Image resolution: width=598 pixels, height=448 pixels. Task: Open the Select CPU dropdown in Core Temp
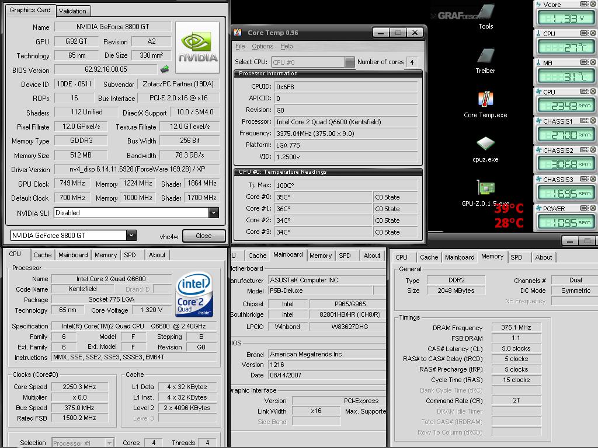(349, 62)
